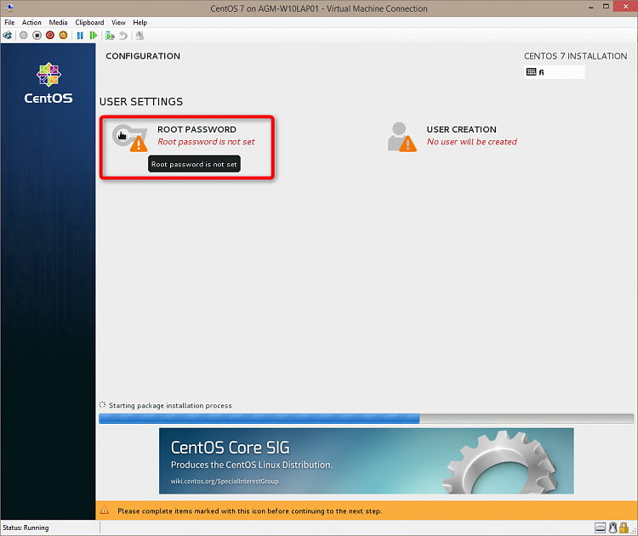Screen dimensions: 638x536
Task: Click the USER SETTINGS heading
Action: click(141, 102)
